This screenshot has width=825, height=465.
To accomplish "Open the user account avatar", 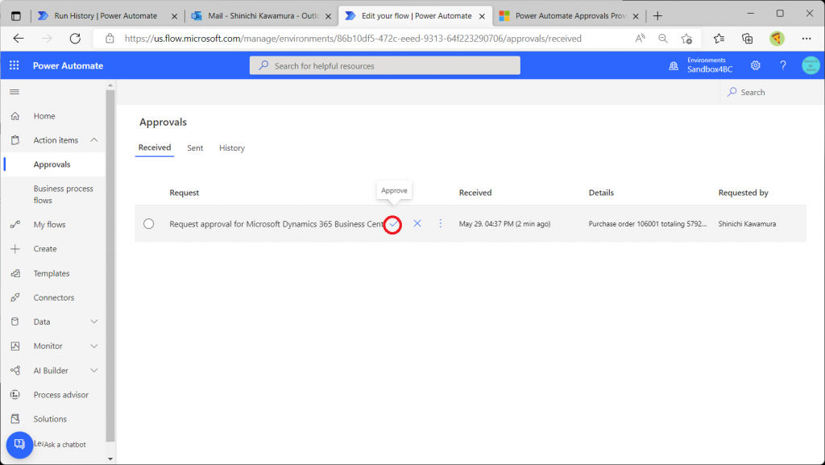I will coord(810,65).
